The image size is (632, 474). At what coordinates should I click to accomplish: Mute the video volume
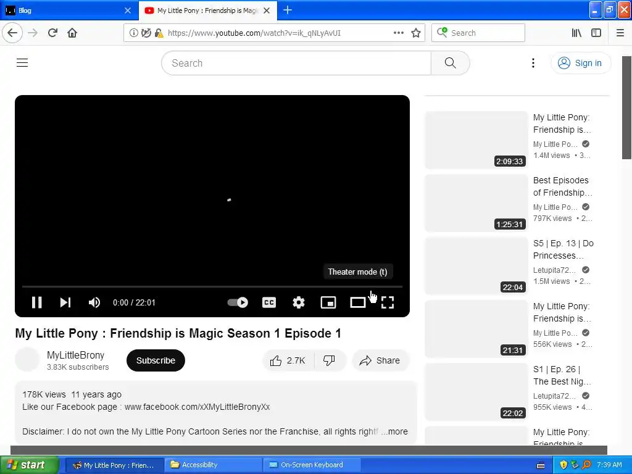[94, 302]
